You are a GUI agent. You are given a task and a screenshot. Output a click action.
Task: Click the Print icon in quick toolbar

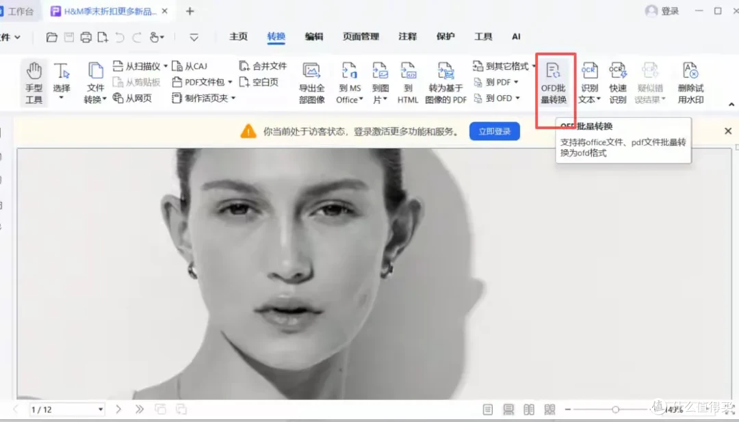click(86, 37)
